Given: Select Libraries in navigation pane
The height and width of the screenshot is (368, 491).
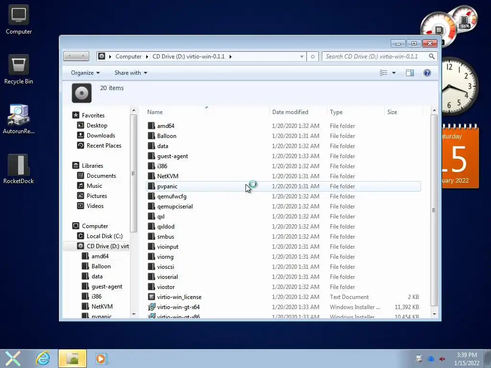Looking at the screenshot, I should (x=93, y=165).
